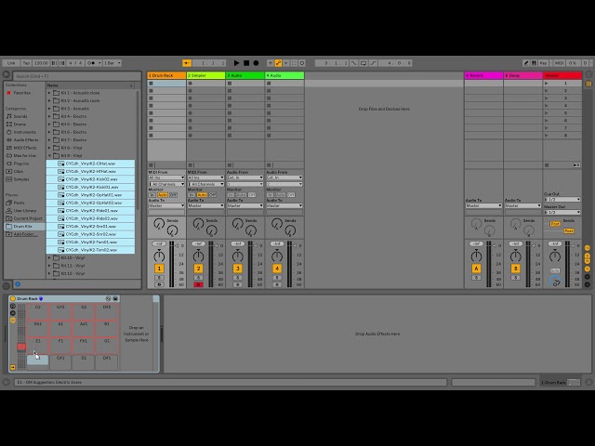
Task: Set Drum Rack track monitor to In
Action: tap(152, 195)
